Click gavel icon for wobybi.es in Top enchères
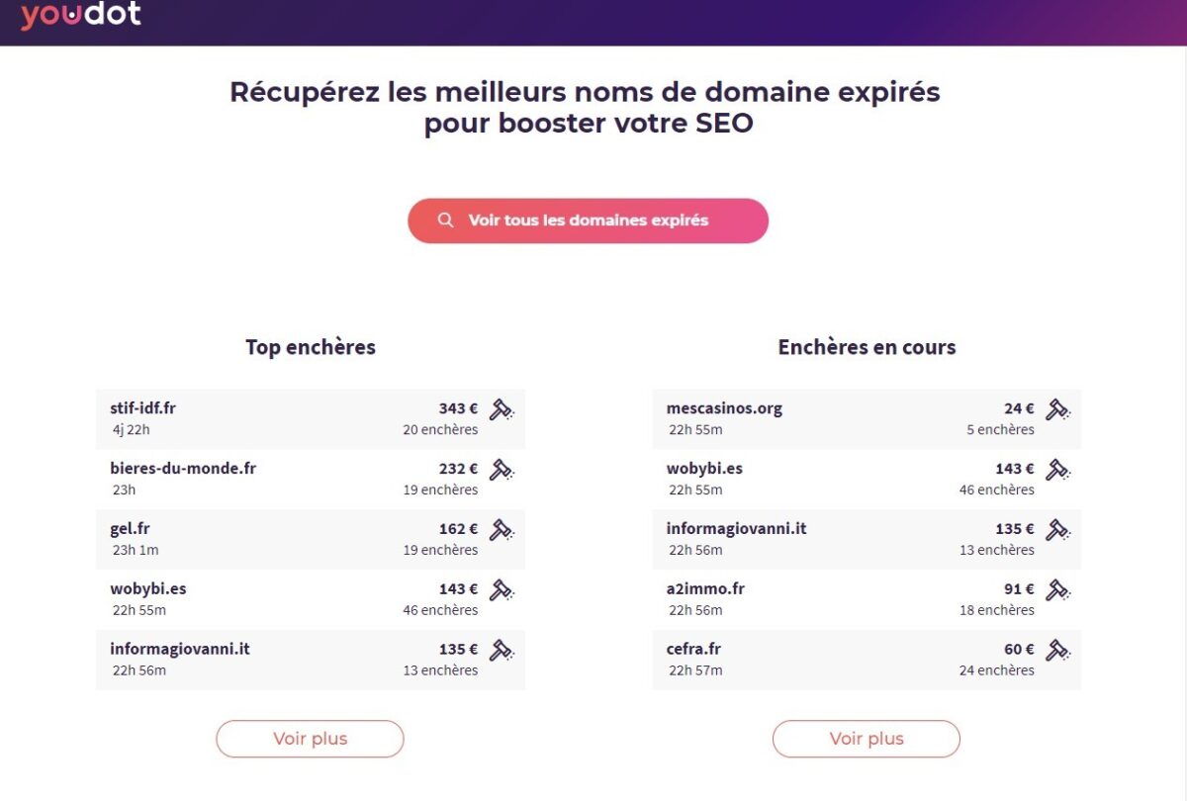Image resolution: width=1187 pixels, height=801 pixels. 502,590
